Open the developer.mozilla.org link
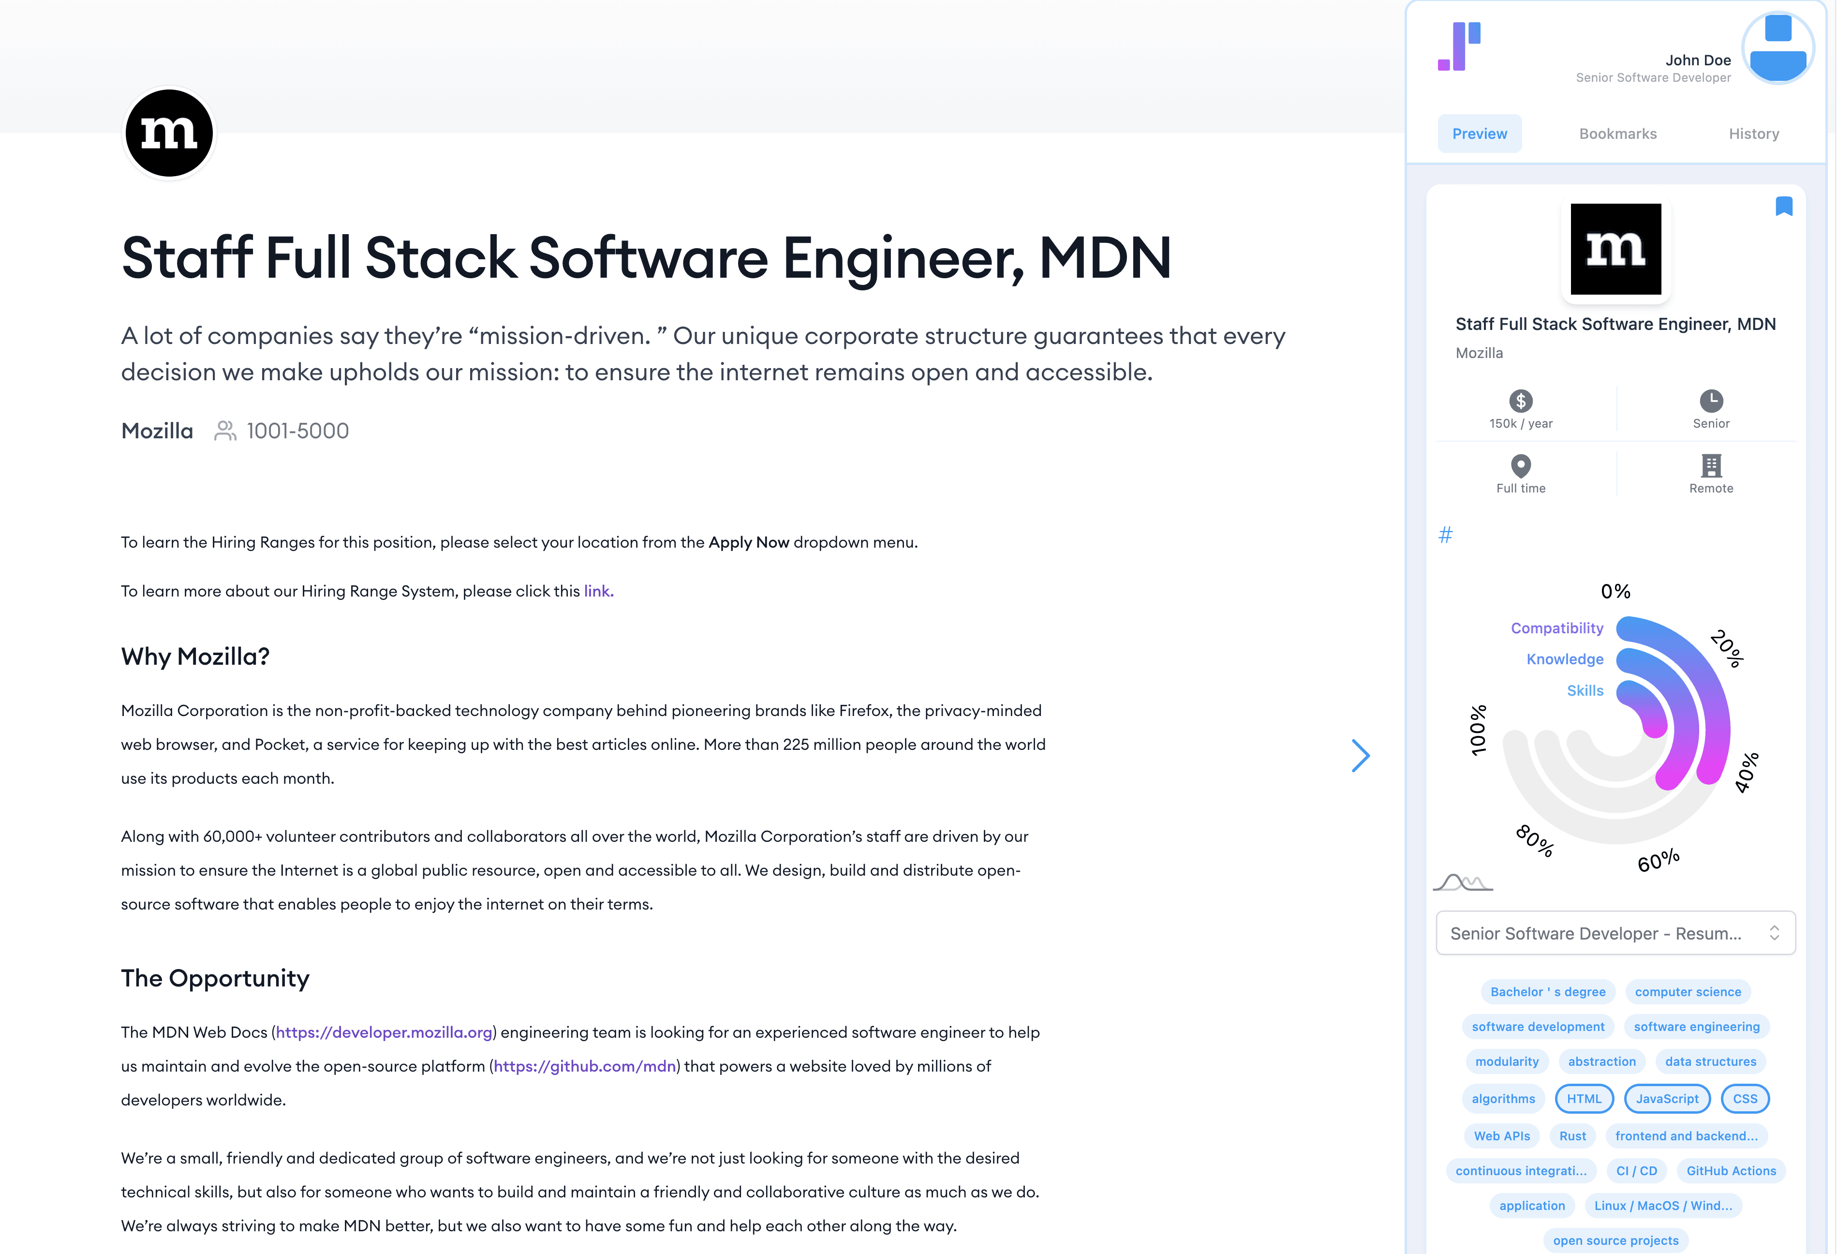 point(384,1032)
